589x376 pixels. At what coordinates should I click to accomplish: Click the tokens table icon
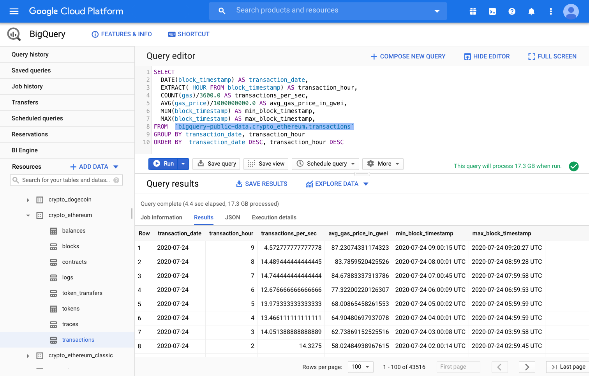tap(53, 309)
